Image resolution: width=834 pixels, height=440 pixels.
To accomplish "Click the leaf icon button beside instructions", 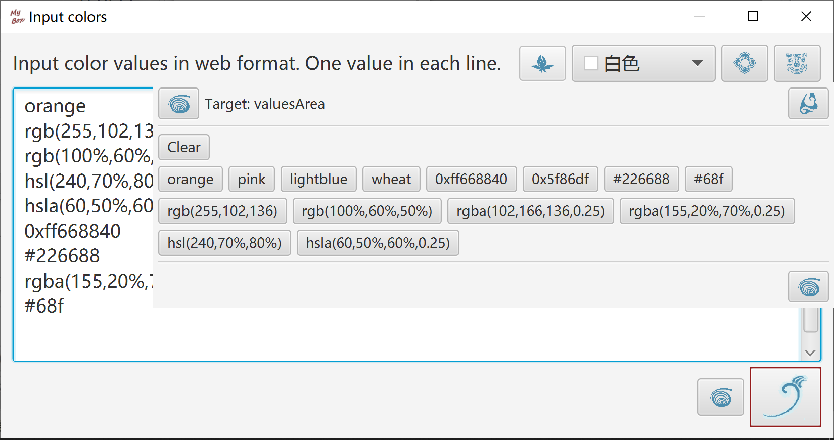I will click(x=542, y=63).
